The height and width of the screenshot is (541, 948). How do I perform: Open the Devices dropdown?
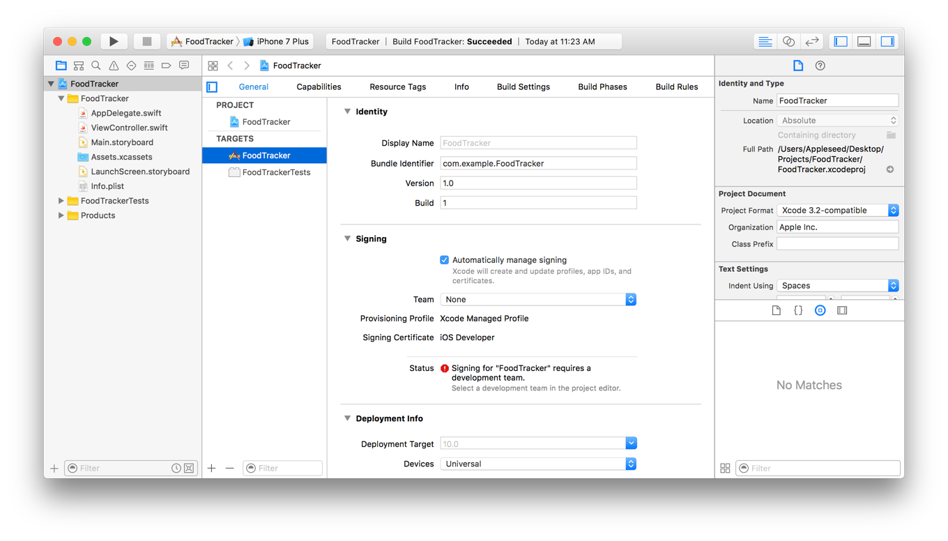click(538, 464)
